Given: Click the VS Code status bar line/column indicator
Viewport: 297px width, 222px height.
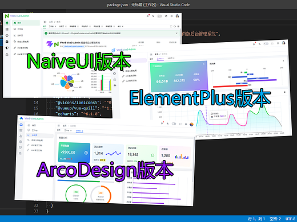Looking at the screenshot, I should pos(256,219).
